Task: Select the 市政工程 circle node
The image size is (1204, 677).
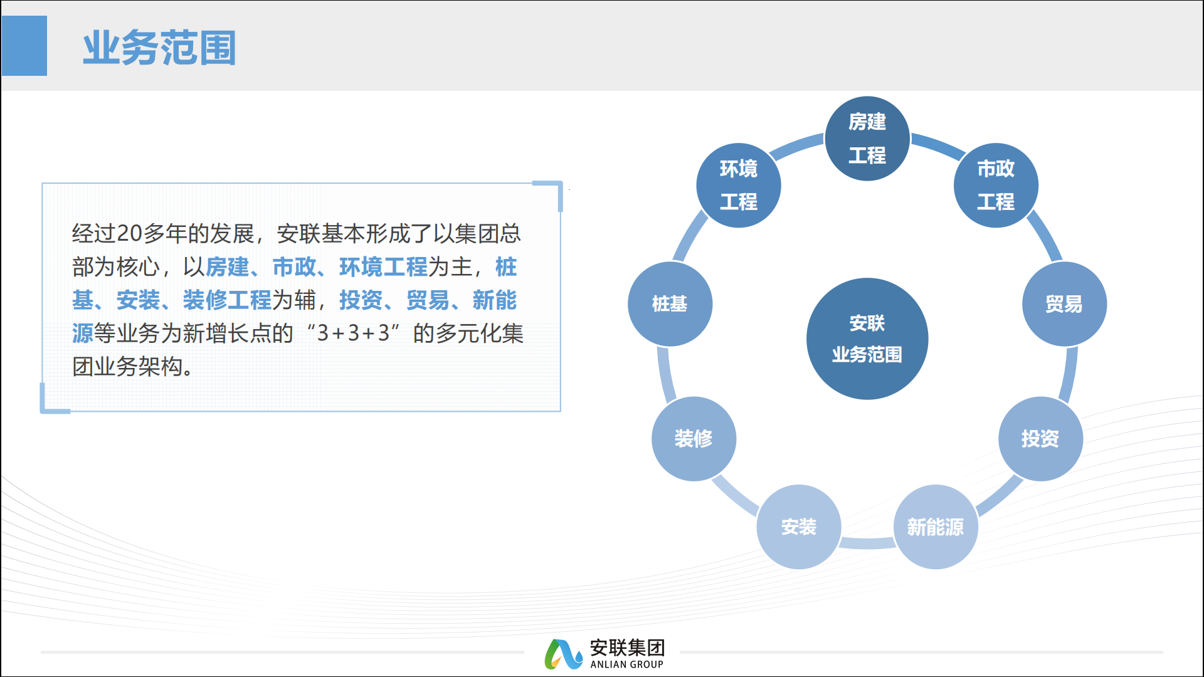Action: (x=996, y=185)
